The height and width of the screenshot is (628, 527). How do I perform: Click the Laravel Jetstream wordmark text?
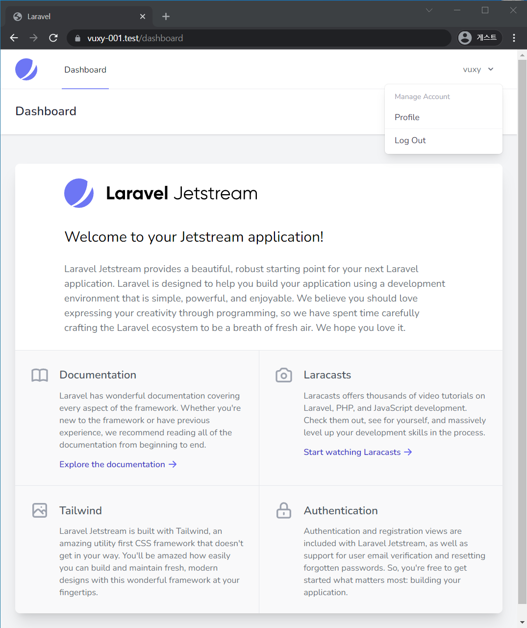click(181, 193)
